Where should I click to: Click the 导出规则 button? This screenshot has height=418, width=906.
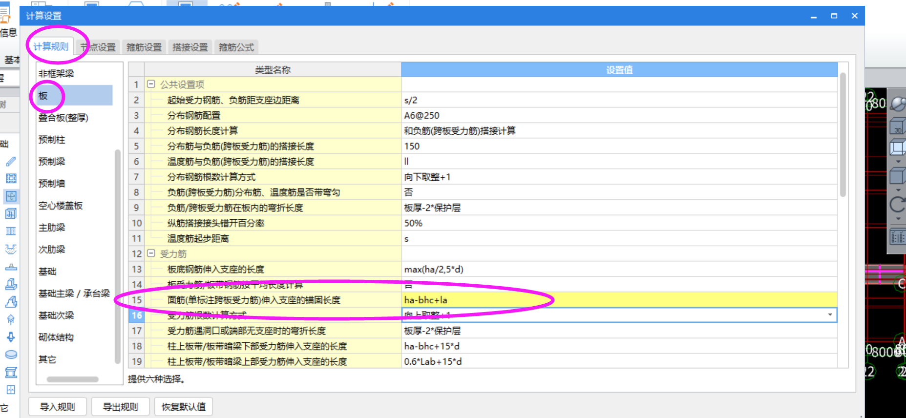pyautogui.click(x=121, y=407)
